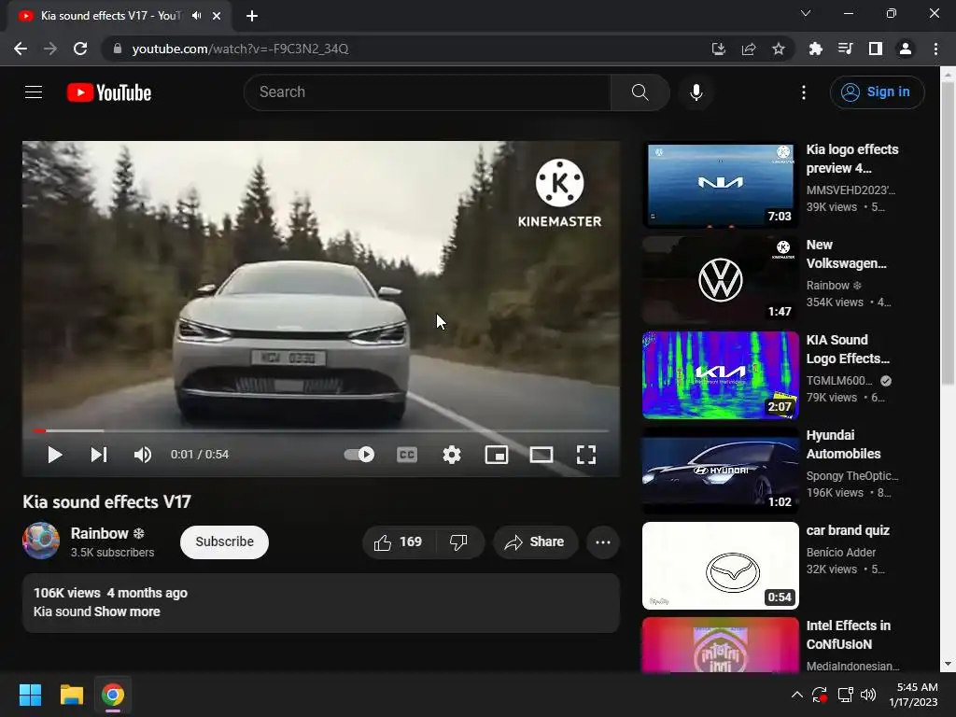Open New Volkswagen video thumbnail
The height and width of the screenshot is (717, 956).
720,280
